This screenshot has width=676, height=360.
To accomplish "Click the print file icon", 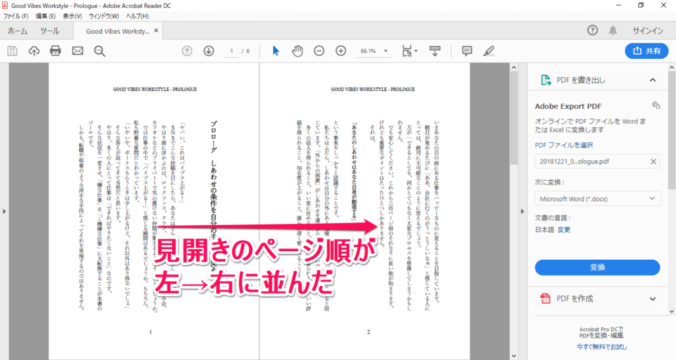I will pos(55,51).
